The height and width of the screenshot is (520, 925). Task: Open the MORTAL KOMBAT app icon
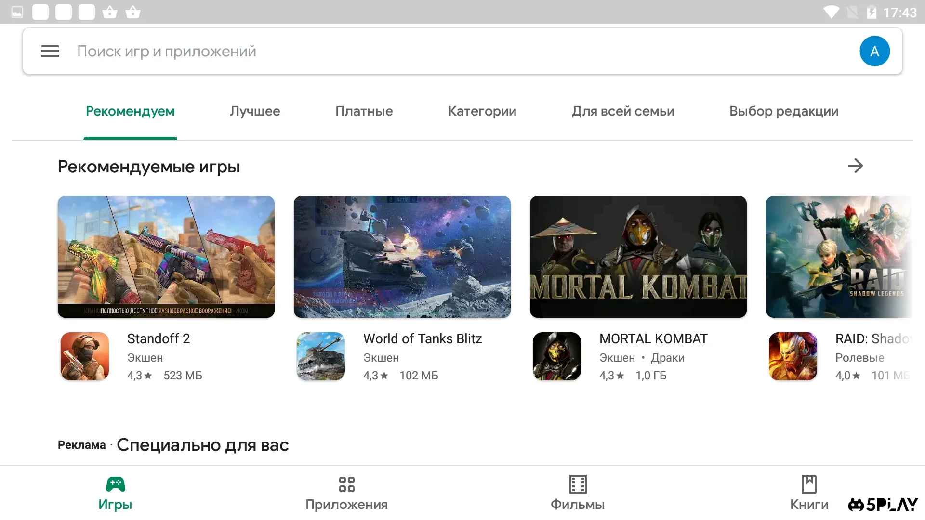coord(557,356)
